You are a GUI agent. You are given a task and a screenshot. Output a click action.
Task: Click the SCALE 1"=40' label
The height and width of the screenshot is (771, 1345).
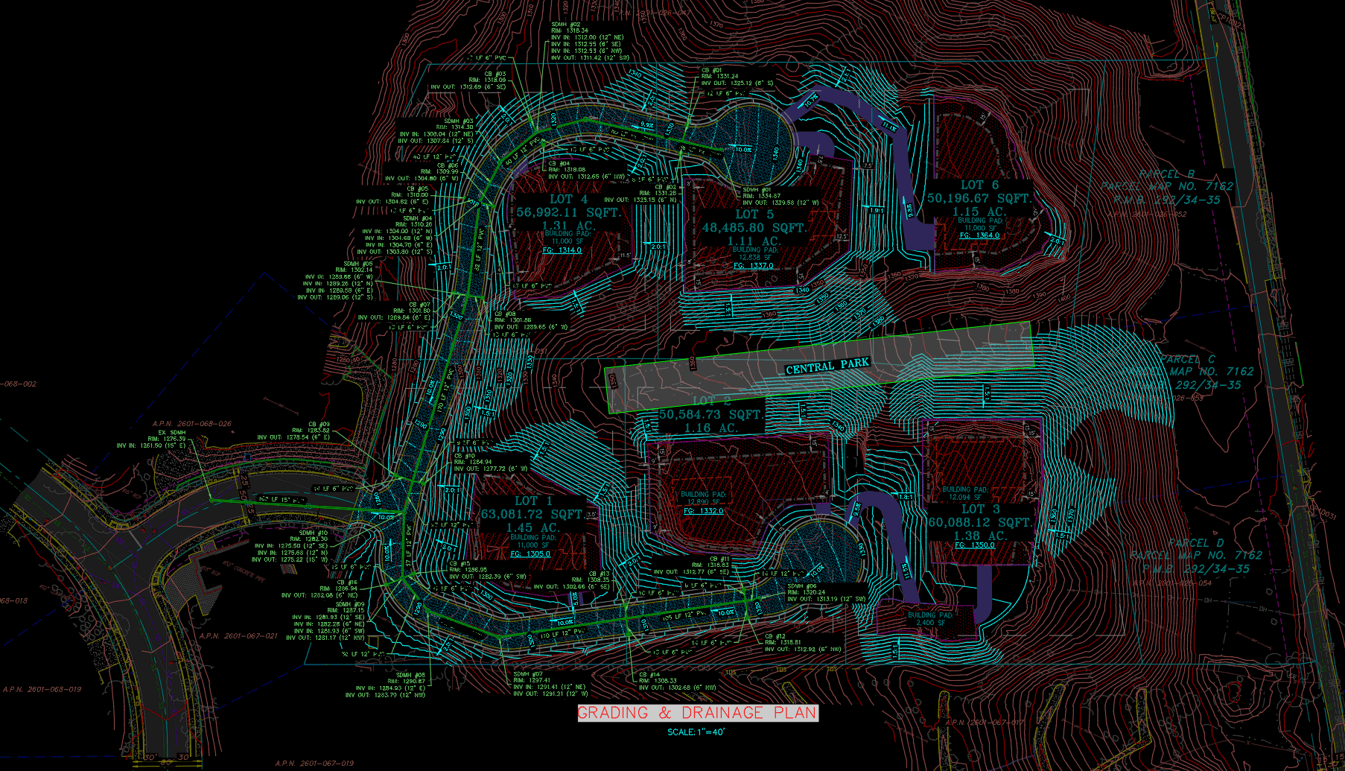[x=696, y=732]
